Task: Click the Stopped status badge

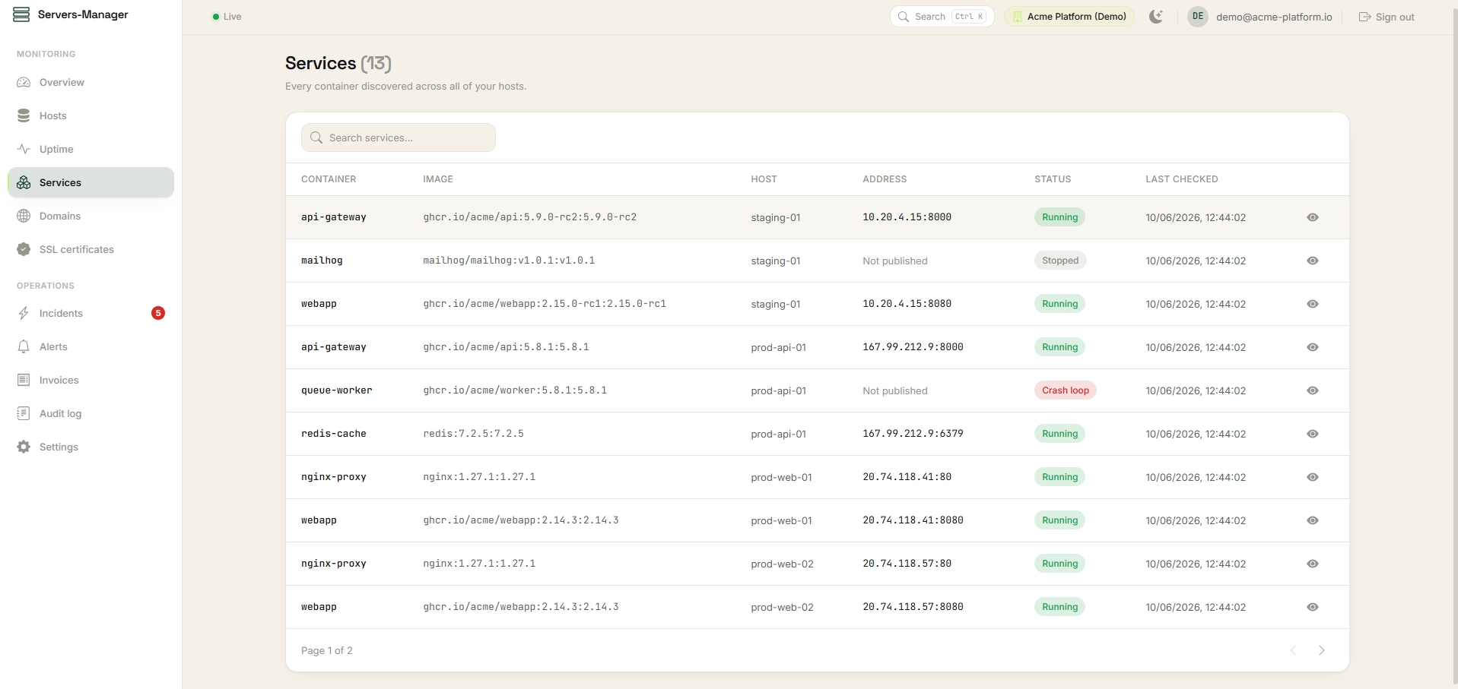Action: [x=1060, y=261]
